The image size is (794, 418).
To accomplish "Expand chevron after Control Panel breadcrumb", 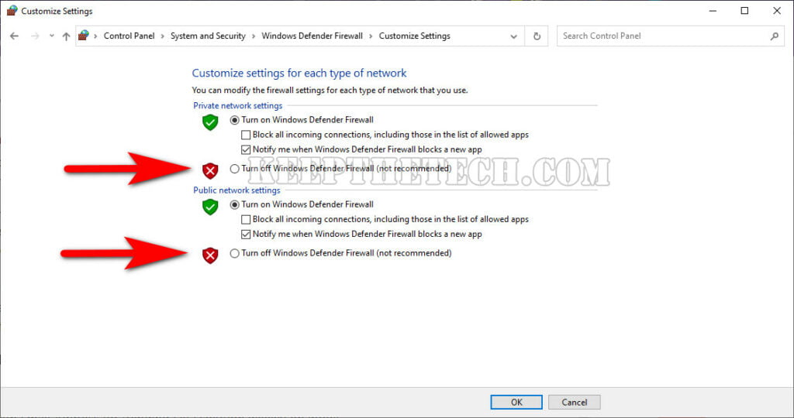I will click(163, 36).
